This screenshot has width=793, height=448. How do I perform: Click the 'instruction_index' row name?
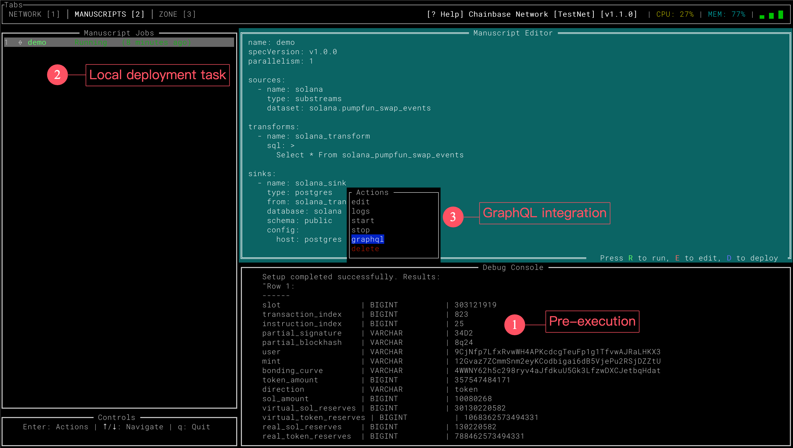pos(302,324)
